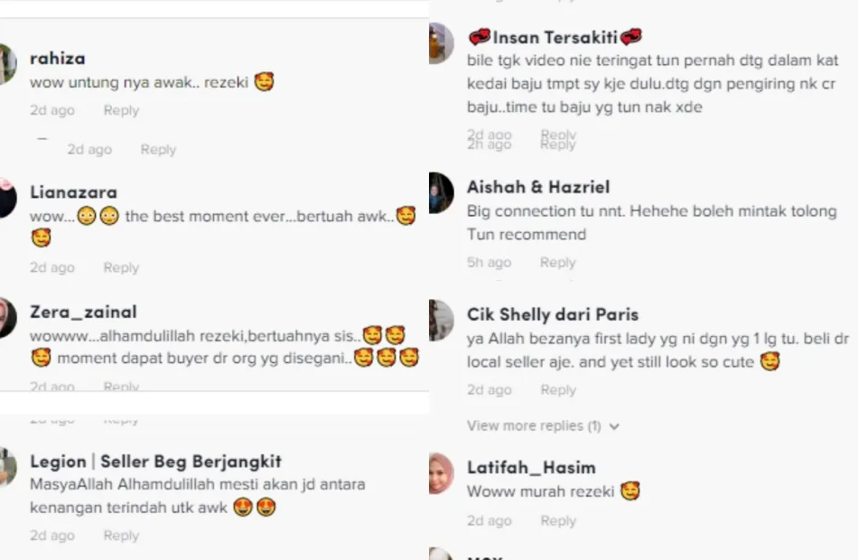
Task: Reply to Lianazara's comment
Action: [x=121, y=267]
